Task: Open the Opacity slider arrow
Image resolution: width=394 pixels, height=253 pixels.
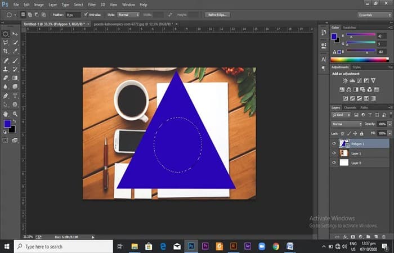Action: (389, 124)
